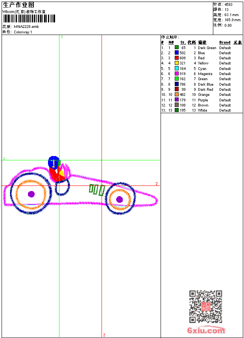Screen dimensions: 244x338
Task: Click the N# column header
Action: [171, 42]
